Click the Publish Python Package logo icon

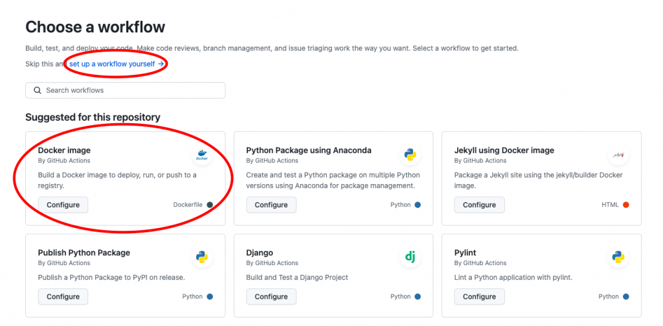click(x=202, y=257)
